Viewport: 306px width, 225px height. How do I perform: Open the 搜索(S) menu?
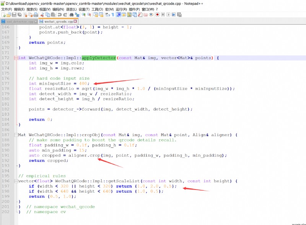tap(32, 9)
